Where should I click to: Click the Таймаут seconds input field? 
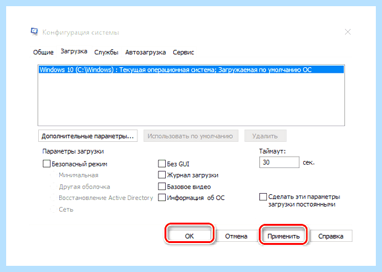(279, 162)
